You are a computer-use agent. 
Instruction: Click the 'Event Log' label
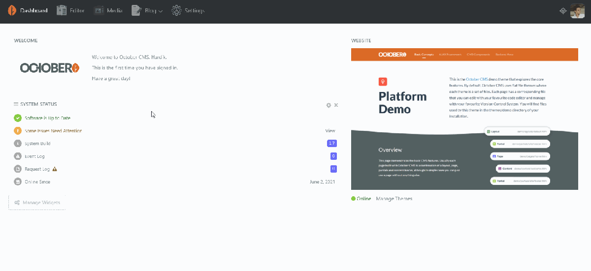pos(34,156)
